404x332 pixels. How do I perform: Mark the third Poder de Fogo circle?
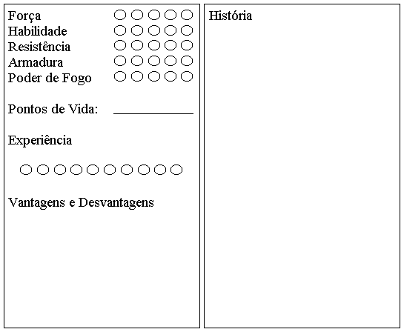tap(154, 76)
